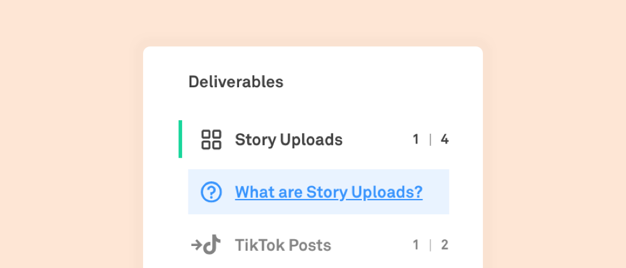The width and height of the screenshot is (626, 268).
Task: Click the total count "4" for Story Uploads
Action: [444, 140]
